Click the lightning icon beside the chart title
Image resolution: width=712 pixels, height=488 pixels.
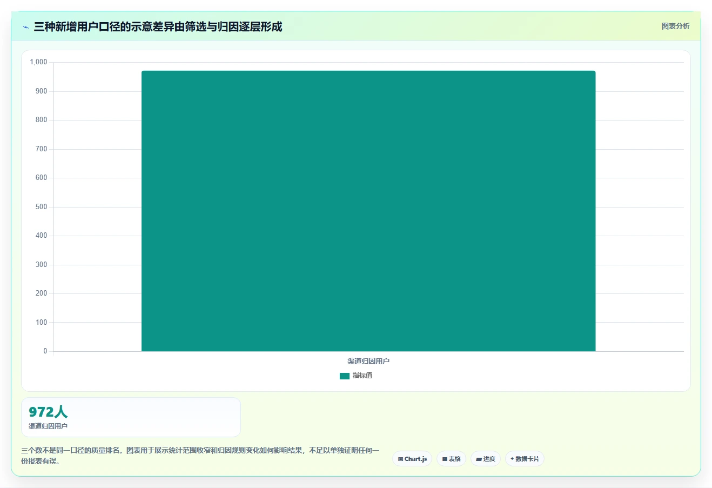[x=25, y=27]
